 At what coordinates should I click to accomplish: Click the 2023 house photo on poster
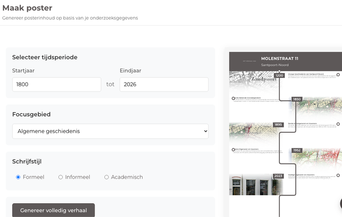[256, 184]
